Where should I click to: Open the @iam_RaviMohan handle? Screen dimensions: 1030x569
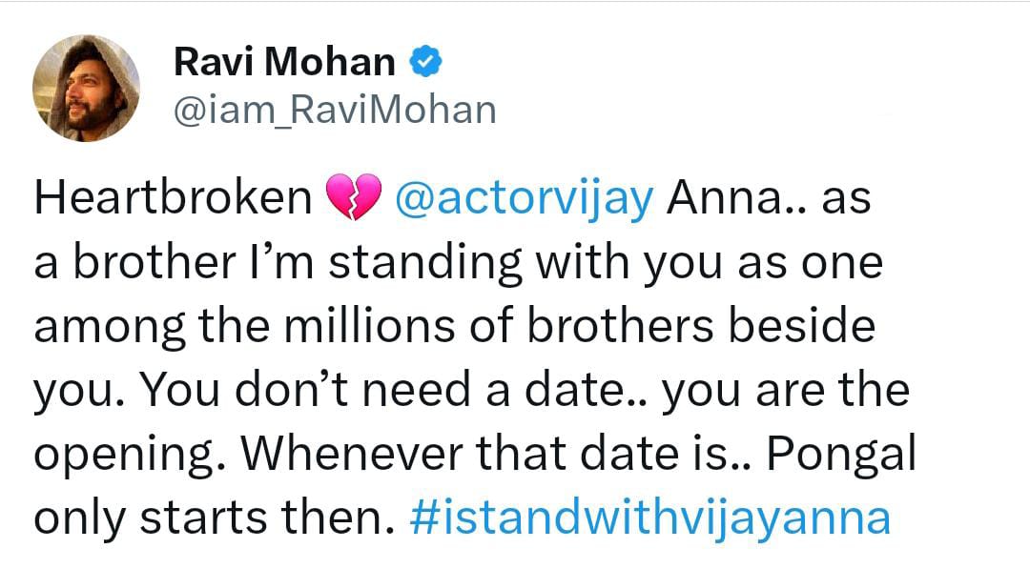(334, 111)
